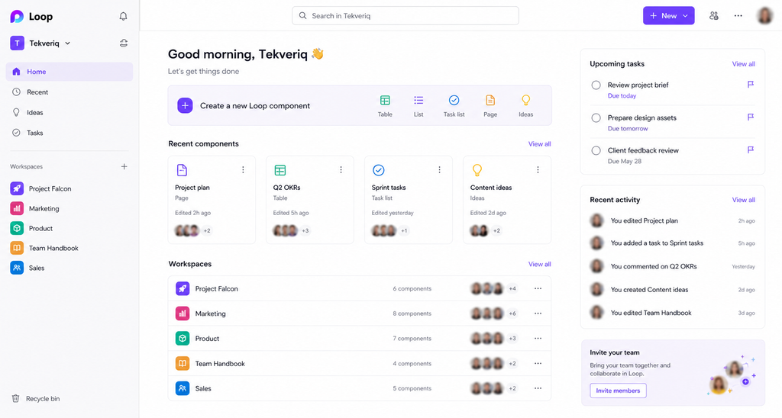Open Marketing row icon in workspaces list

click(x=183, y=313)
